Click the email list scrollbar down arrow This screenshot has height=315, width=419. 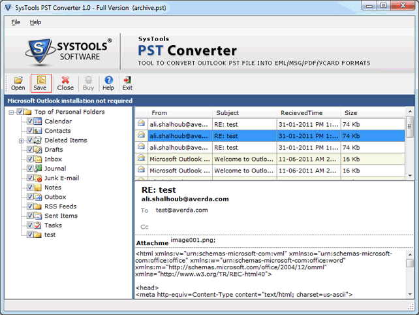pos(410,176)
